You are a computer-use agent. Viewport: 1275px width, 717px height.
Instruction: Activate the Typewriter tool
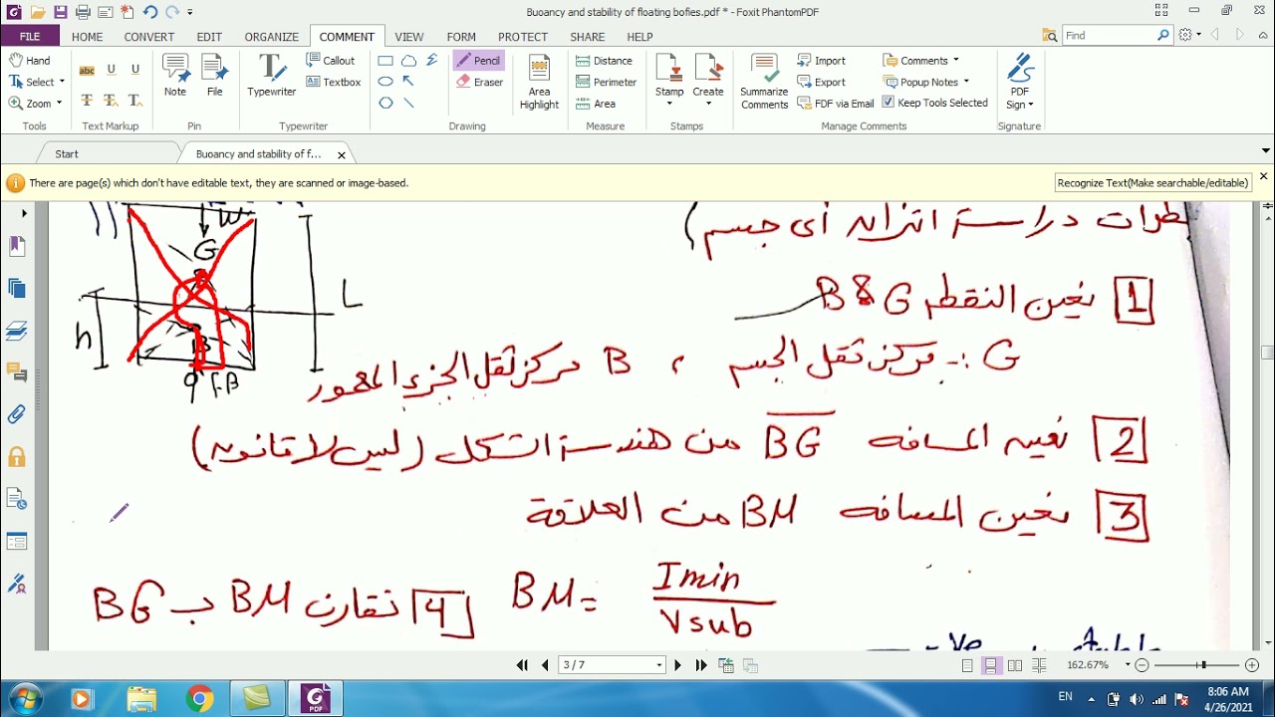[272, 76]
